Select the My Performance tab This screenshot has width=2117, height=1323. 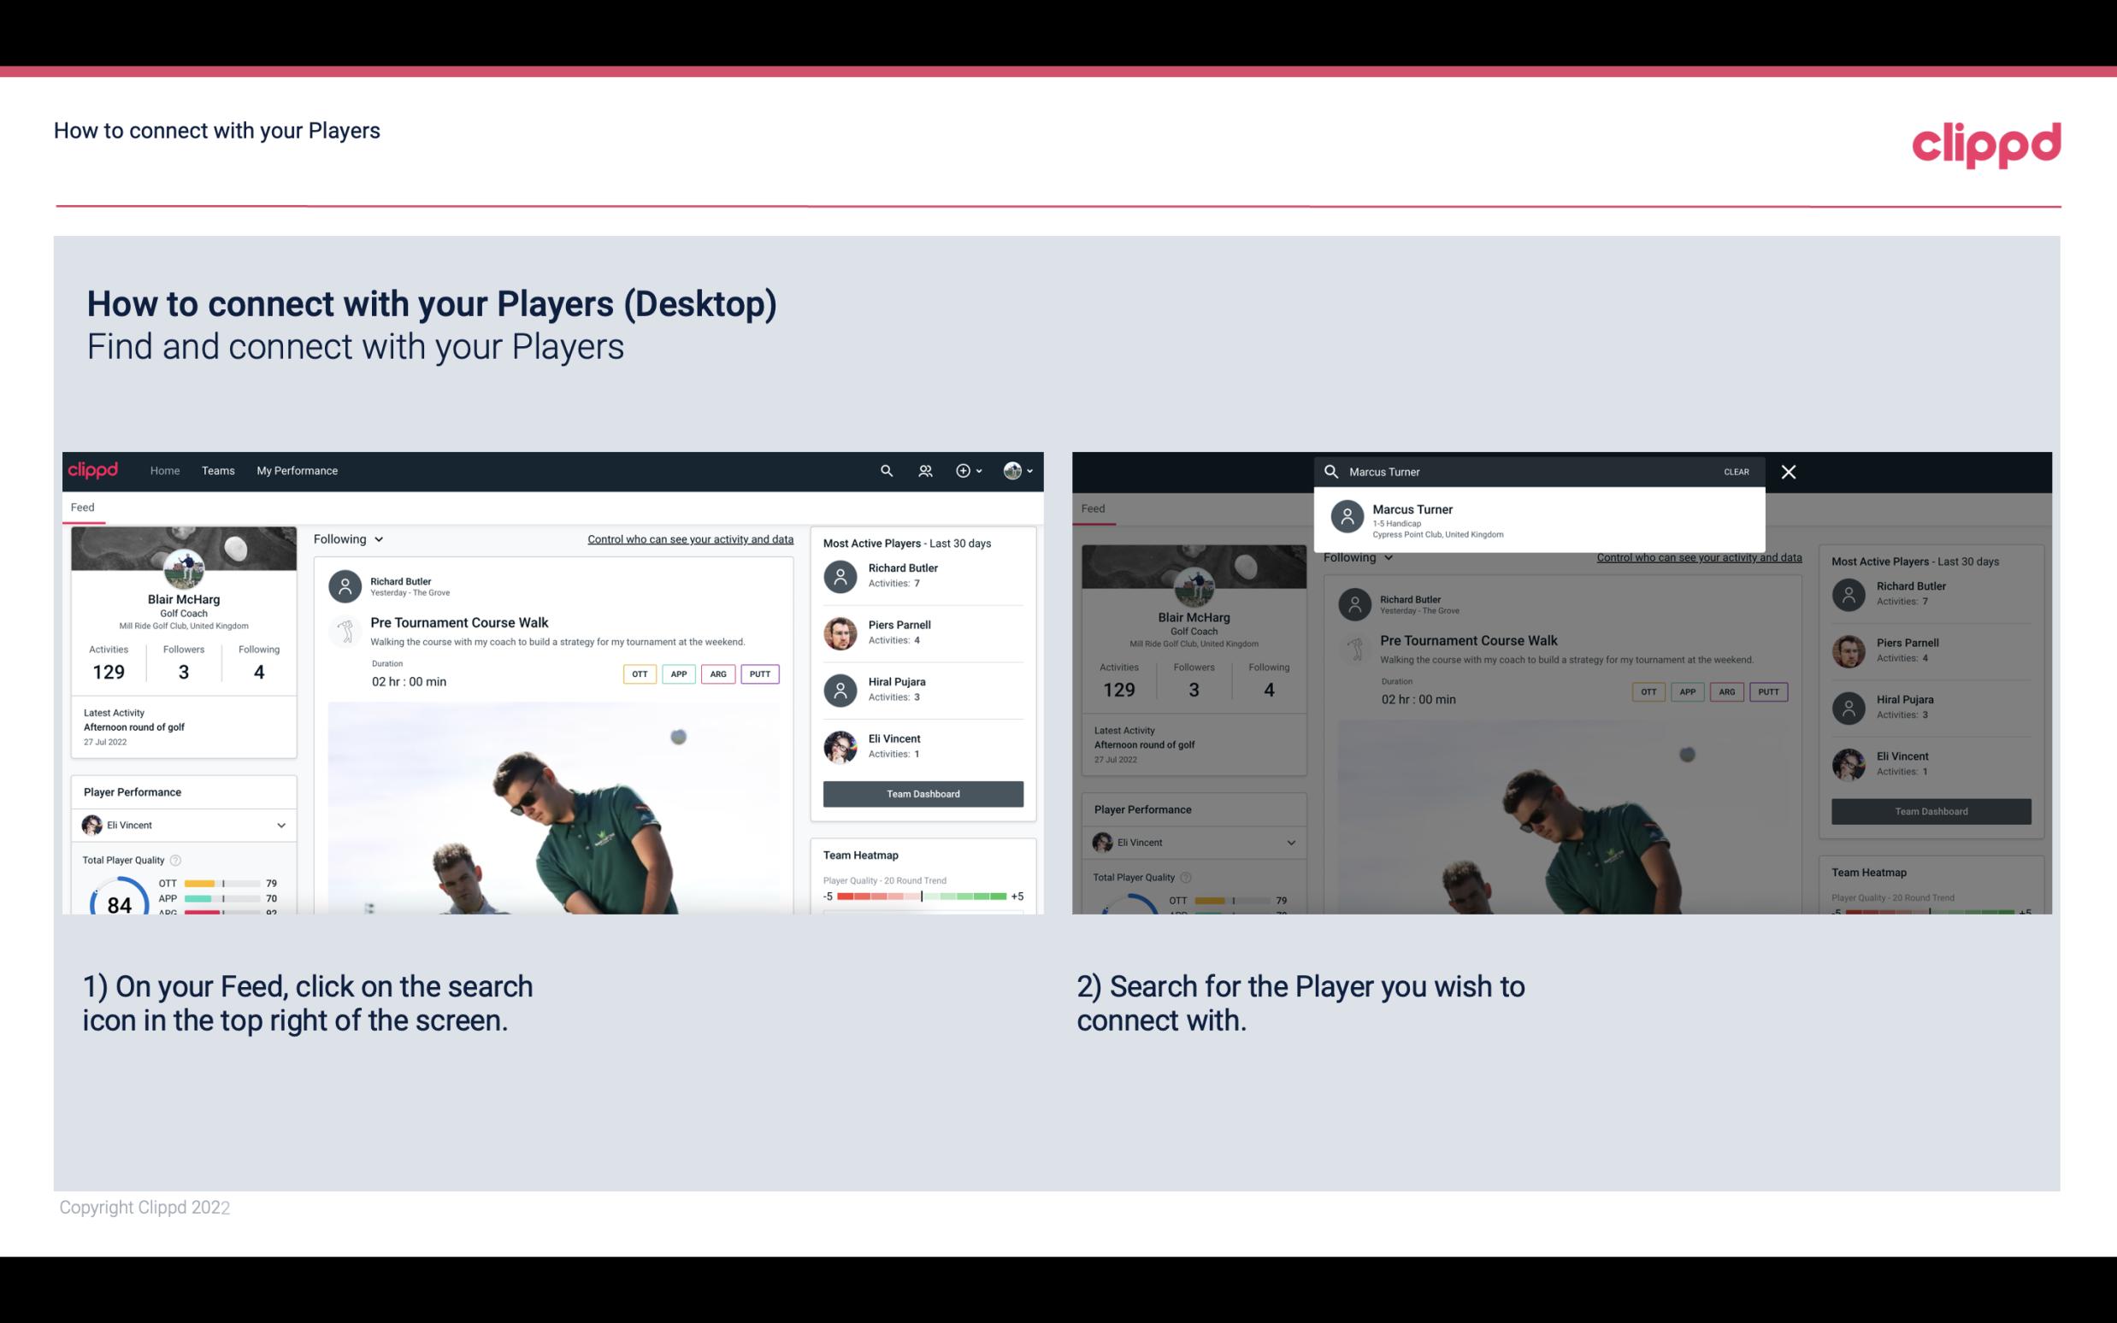click(x=298, y=469)
